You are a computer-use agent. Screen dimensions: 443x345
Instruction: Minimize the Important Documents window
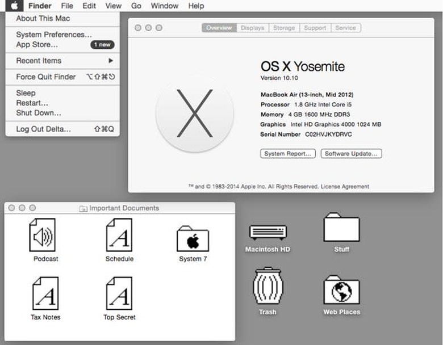pos(22,208)
